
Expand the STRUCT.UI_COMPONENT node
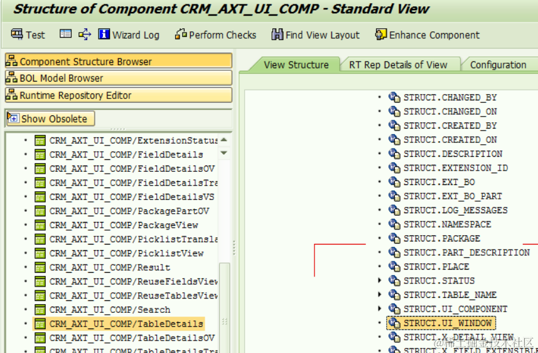pos(379,308)
